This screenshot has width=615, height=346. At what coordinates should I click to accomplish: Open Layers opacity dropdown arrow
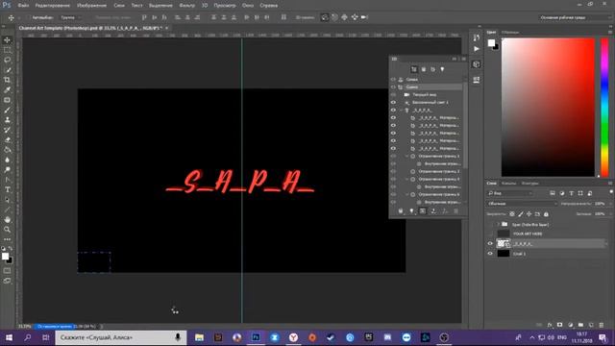click(x=610, y=204)
